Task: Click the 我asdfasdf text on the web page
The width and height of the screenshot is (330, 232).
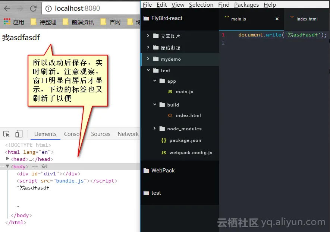Action: point(21,38)
